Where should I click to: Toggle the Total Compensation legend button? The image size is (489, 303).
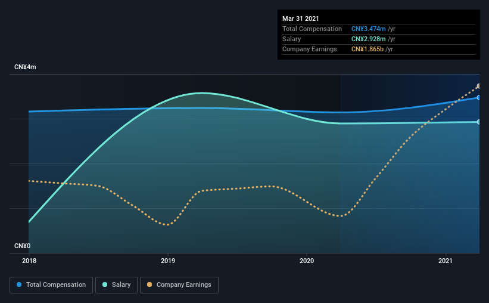pos(51,285)
